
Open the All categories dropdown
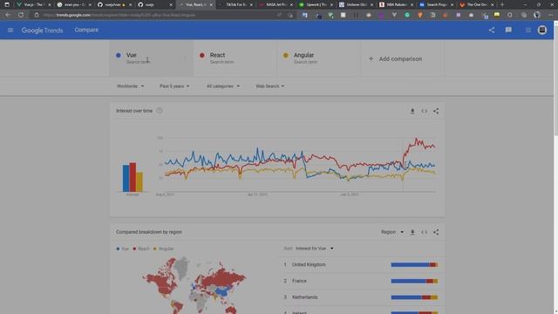(x=223, y=86)
